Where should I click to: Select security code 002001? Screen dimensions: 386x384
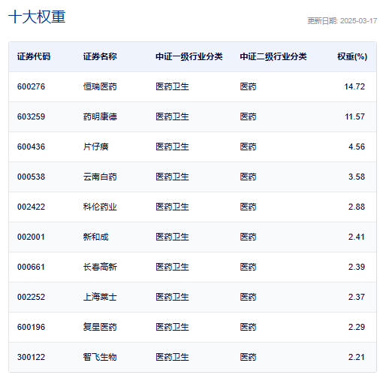pyautogui.click(x=31, y=237)
